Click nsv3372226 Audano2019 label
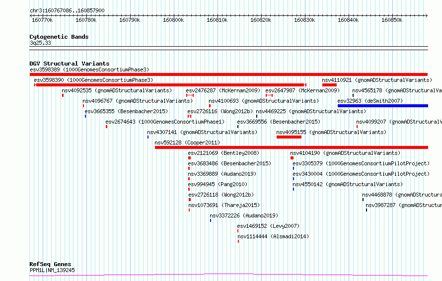Viewport: 442px width, 281px height. (x=244, y=215)
